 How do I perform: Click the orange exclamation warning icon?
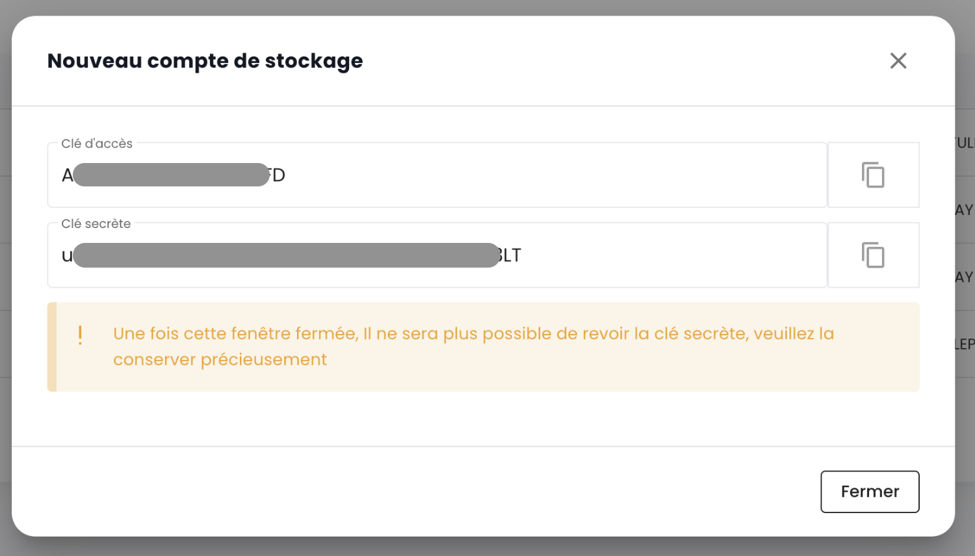tap(80, 335)
